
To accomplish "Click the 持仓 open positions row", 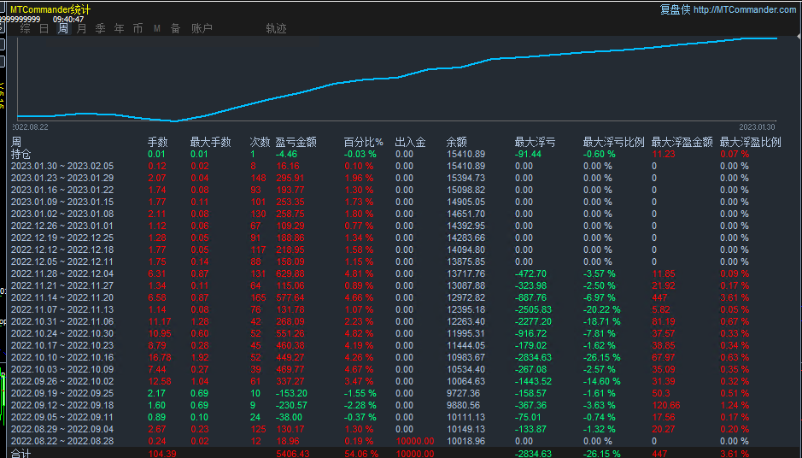I will click(20, 154).
